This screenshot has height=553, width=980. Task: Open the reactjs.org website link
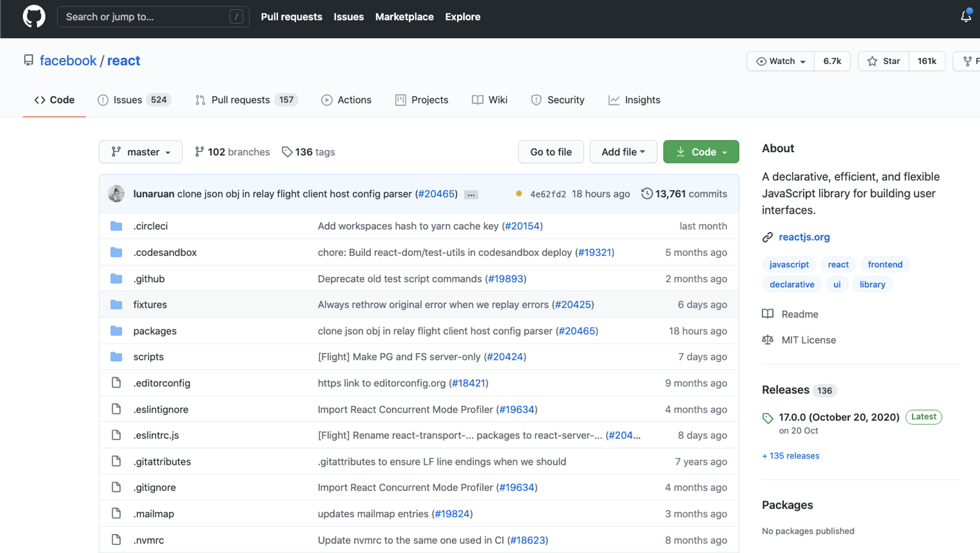pos(804,237)
